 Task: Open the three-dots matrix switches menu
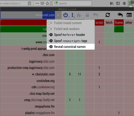click(x=73, y=15)
